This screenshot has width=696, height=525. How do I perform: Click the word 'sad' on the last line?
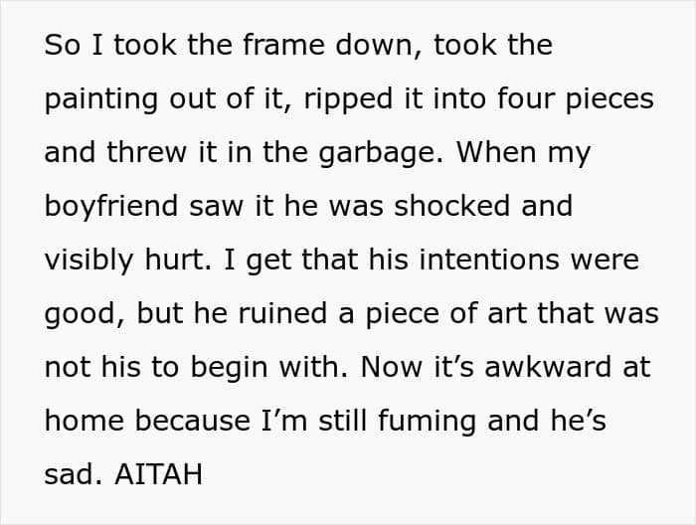pyautogui.click(x=70, y=474)
